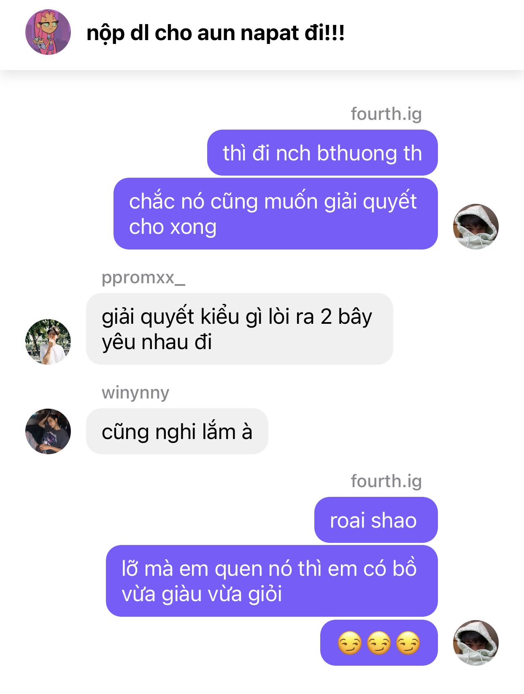Screen dimensions: 524x694
Task: Open winynny profile picture
Action: click(x=48, y=431)
